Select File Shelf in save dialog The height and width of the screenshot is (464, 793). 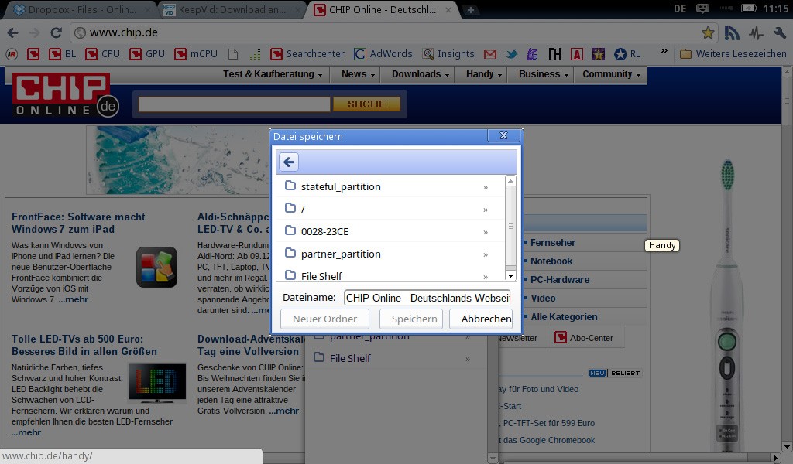[x=390, y=275]
